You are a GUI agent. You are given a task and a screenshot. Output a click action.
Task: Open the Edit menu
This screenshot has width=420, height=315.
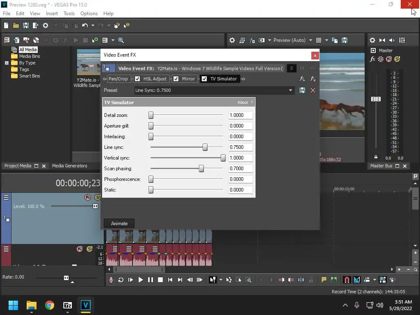pos(20,14)
